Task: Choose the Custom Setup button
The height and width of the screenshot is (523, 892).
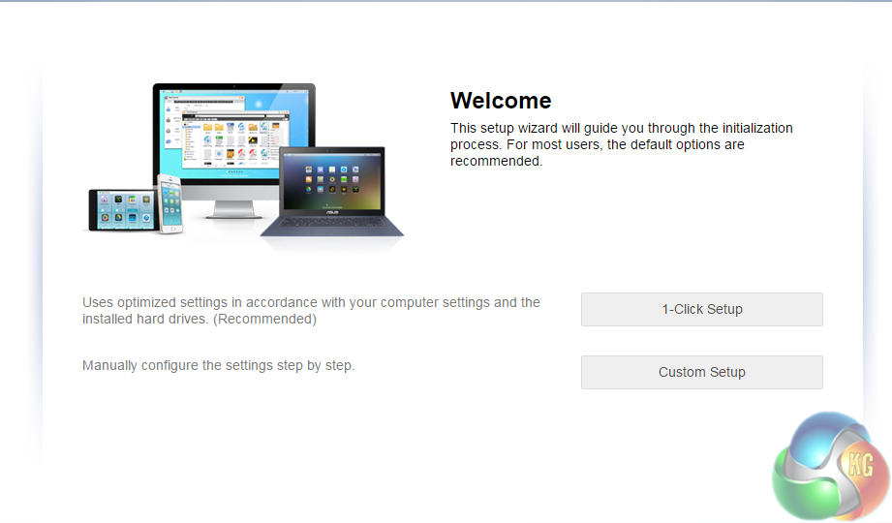Action: pyautogui.click(x=701, y=372)
